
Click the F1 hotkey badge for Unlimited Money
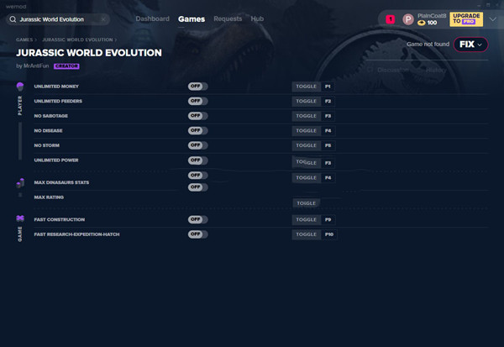[x=328, y=87]
